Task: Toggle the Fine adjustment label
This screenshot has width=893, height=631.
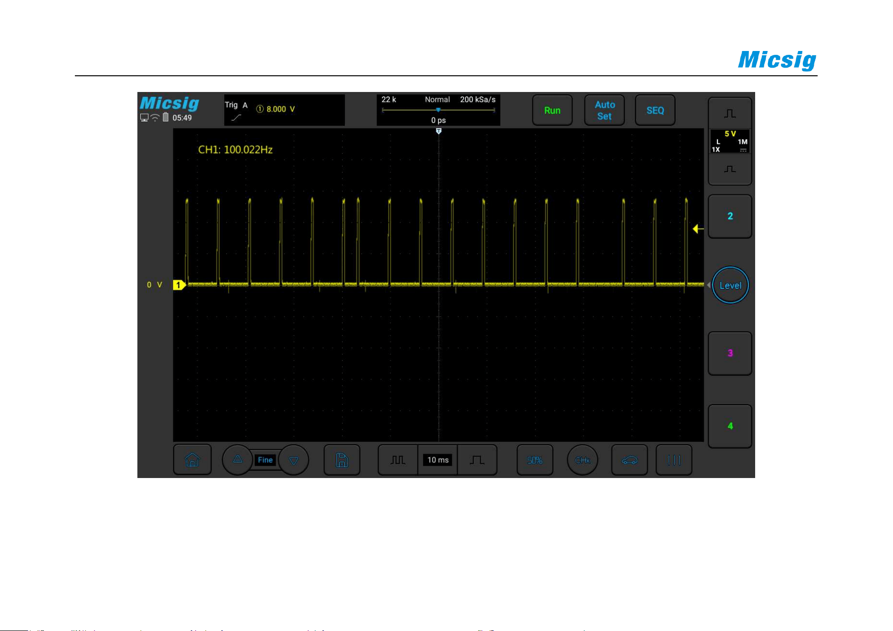Action: click(265, 460)
